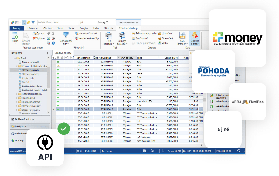The image size is (279, 176).
Task: Open help via the blue question mark icon
Action: tap(53, 43)
